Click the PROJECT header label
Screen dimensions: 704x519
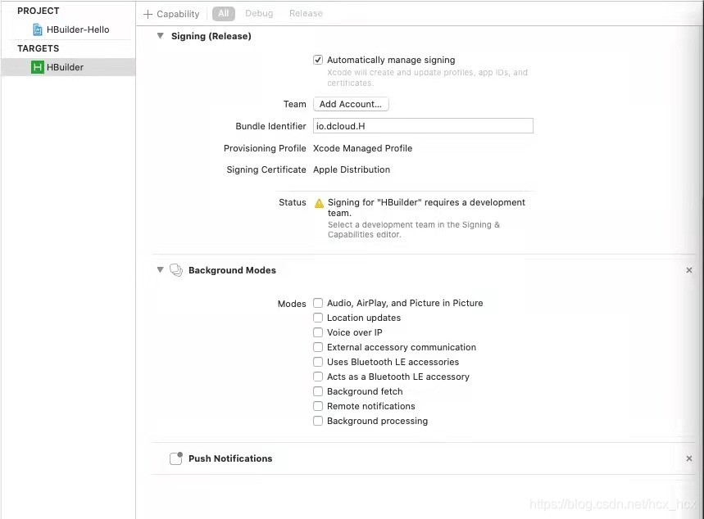[x=39, y=11]
